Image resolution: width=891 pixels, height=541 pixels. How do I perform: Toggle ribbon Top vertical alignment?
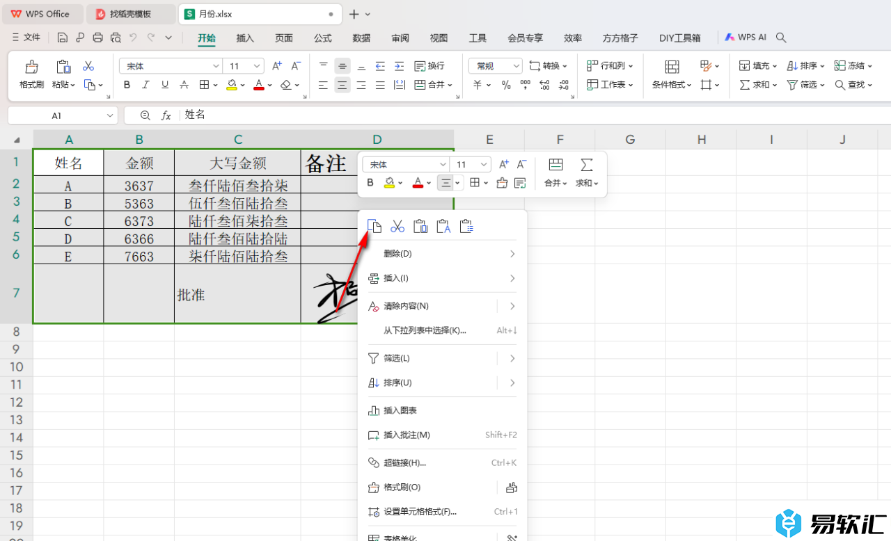(323, 66)
